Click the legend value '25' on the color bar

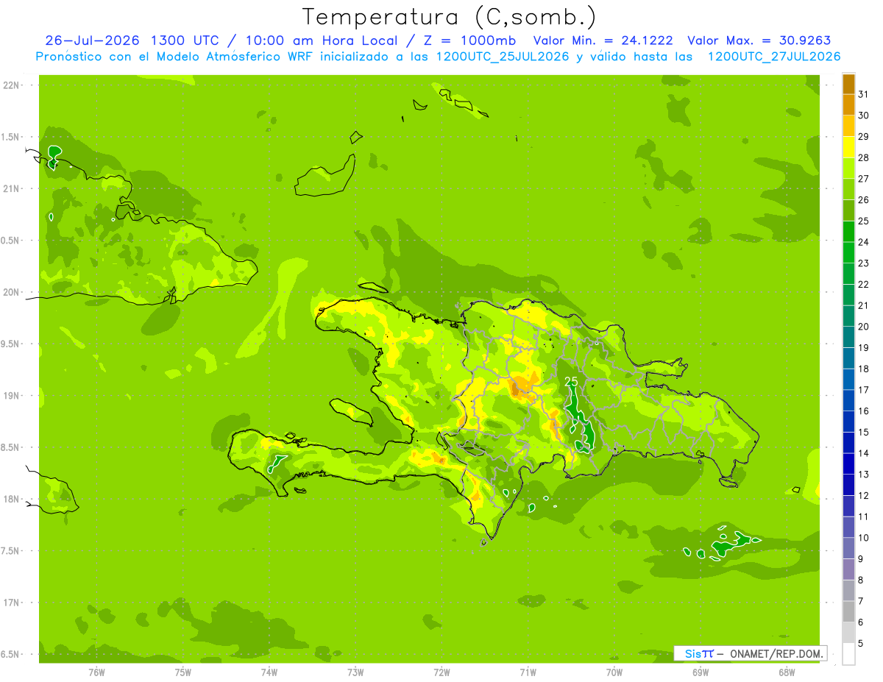(863, 221)
